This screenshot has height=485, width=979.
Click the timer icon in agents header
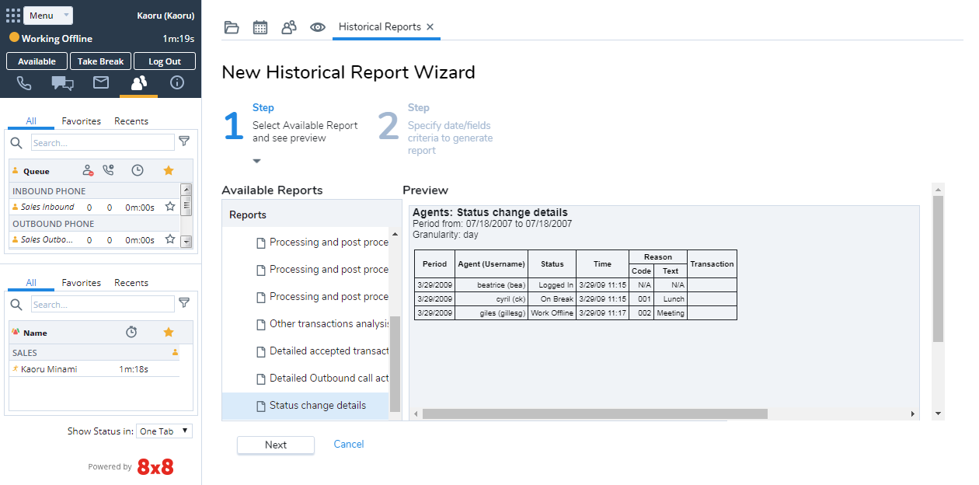click(x=131, y=332)
